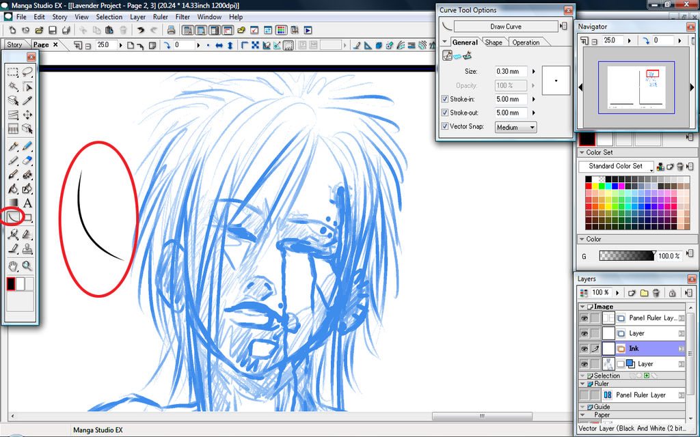Click the Undo arrow in the toolbar
This screenshot has height=437, width=700.
(x=141, y=30)
